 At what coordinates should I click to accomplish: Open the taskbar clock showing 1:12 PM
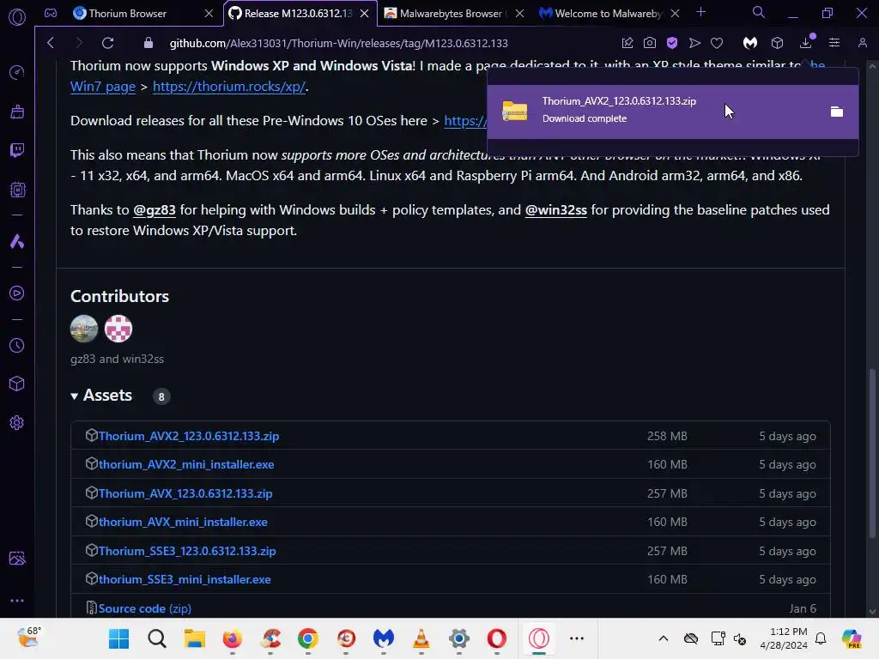coord(784,638)
